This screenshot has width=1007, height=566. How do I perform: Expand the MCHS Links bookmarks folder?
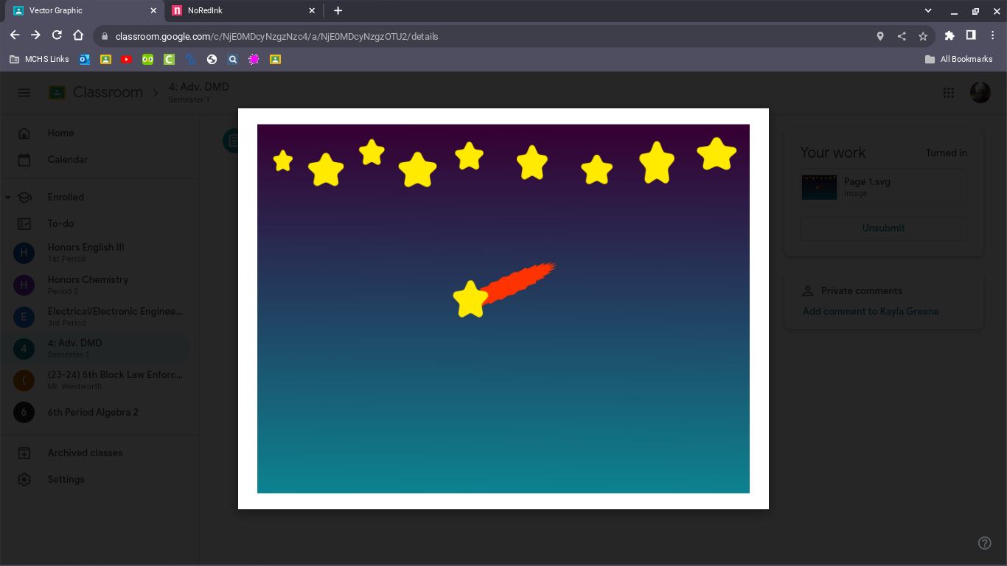tap(39, 59)
